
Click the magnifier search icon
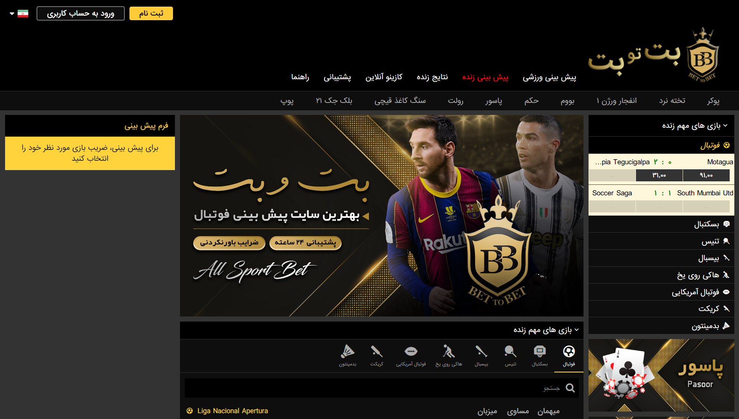[x=570, y=388]
